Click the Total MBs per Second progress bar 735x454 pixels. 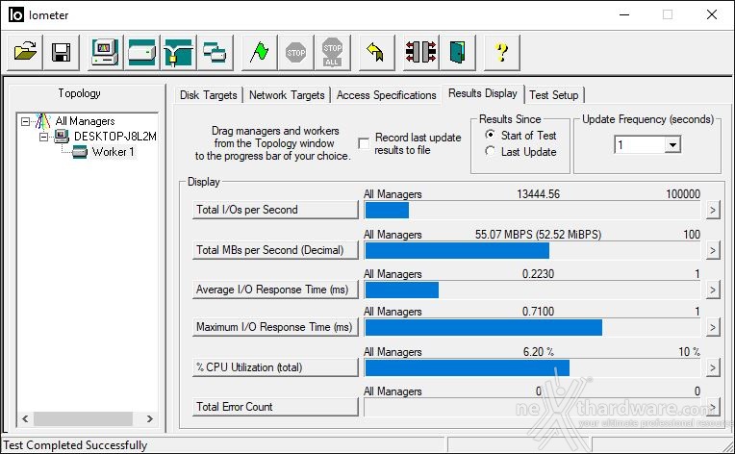(x=532, y=251)
